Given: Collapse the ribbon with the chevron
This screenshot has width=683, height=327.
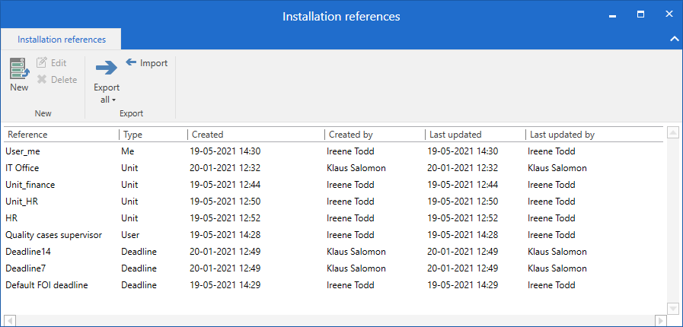Looking at the screenshot, I should 673,39.
